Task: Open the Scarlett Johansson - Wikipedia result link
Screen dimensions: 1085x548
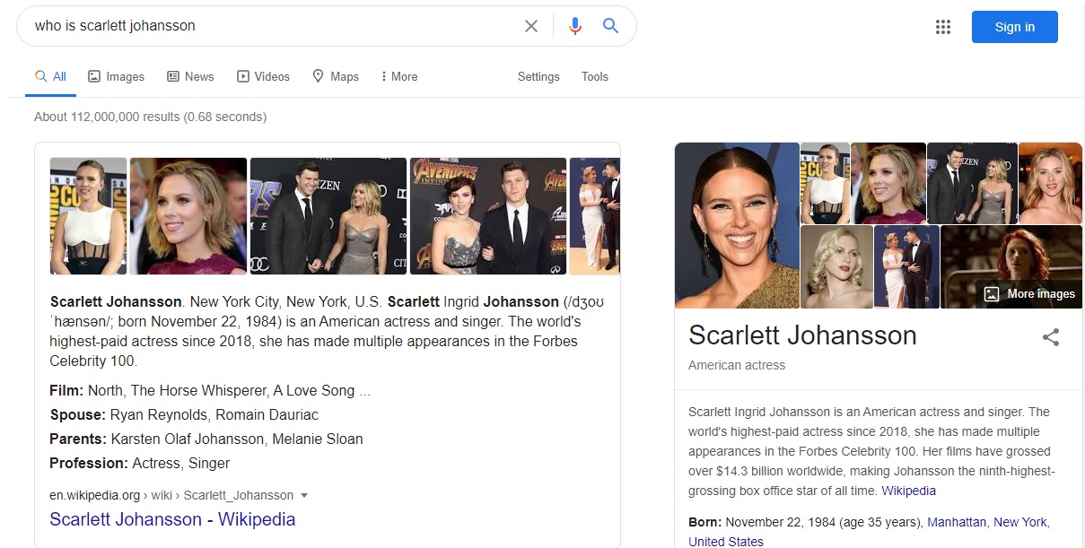Action: tap(172, 519)
